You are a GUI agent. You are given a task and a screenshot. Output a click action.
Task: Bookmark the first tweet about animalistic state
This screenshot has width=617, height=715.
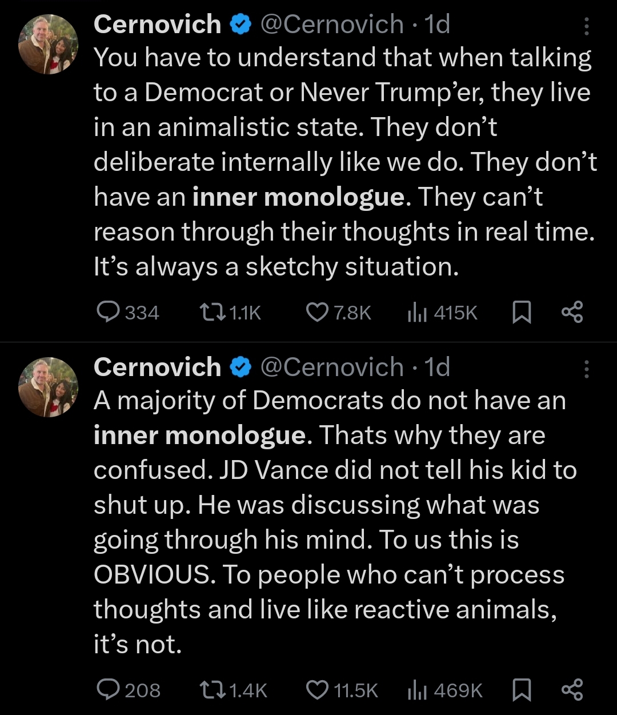click(x=520, y=313)
